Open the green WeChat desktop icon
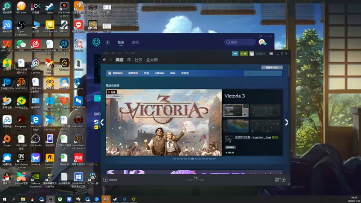This screenshot has width=361, height=203. click(x=21, y=46)
